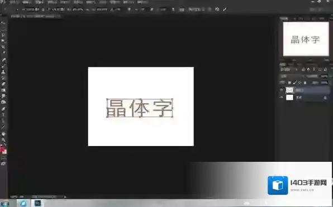
Task: Select the Pen tool
Action: tap(3, 109)
